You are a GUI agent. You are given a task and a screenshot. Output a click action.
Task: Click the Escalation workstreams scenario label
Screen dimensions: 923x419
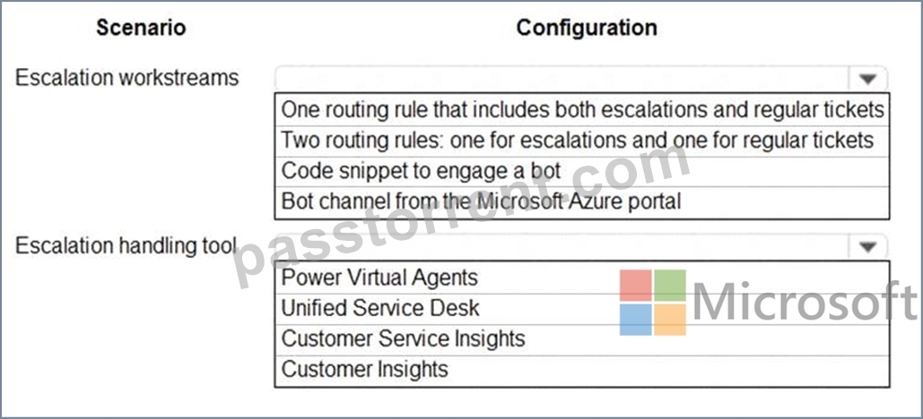point(127,78)
